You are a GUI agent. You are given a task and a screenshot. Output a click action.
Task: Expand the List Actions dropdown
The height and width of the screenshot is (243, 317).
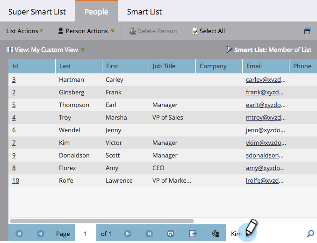coord(25,31)
